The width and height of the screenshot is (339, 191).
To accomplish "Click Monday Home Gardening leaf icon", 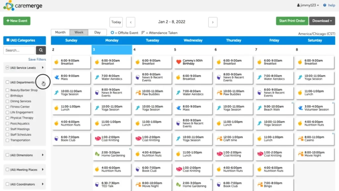I will 97,154.
